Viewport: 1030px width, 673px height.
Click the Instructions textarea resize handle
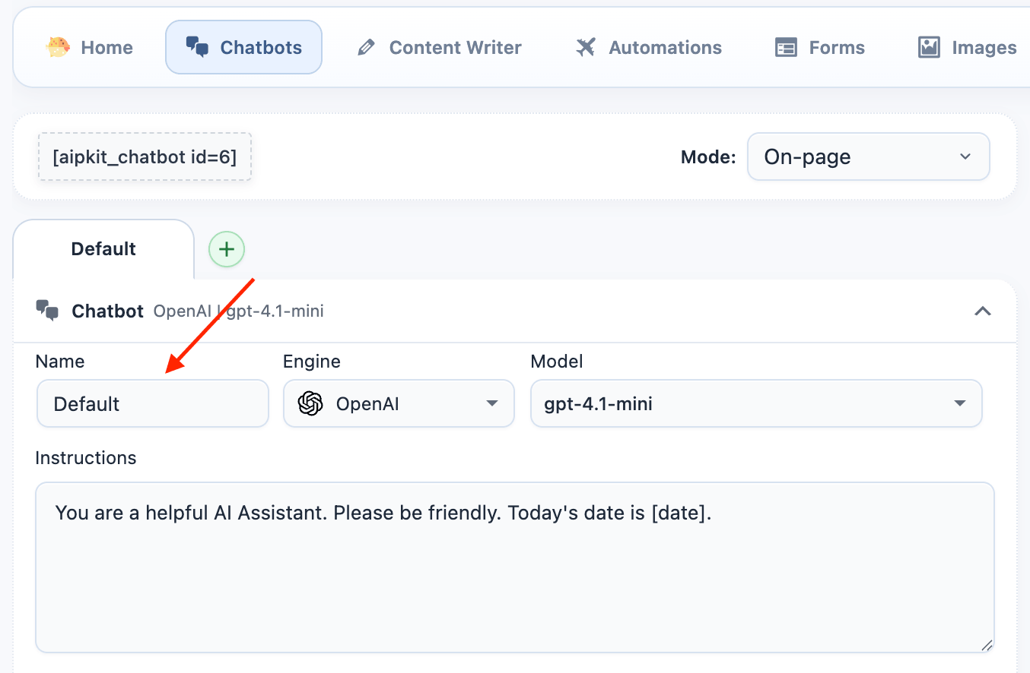click(x=986, y=645)
